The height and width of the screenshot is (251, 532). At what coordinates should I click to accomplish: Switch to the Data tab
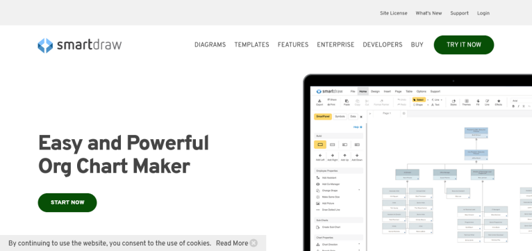(353, 117)
